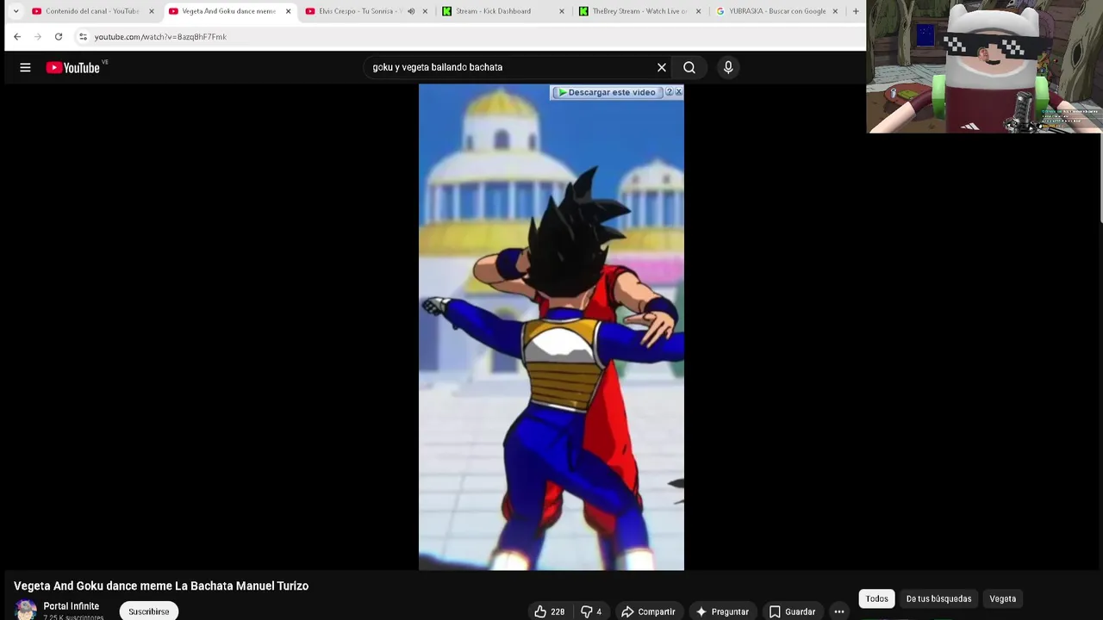Screen dimensions: 1103x620
Task: Click the Descargar este video button
Action: pos(607,92)
